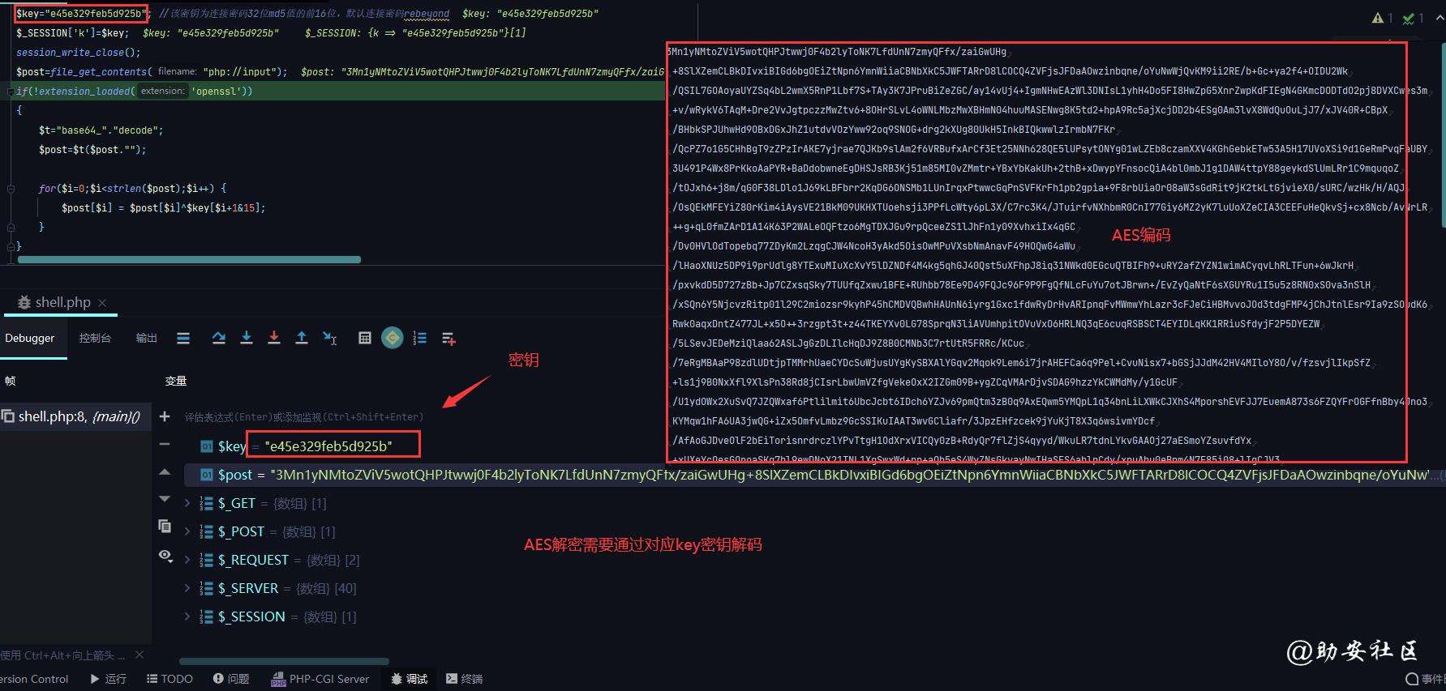The width and height of the screenshot is (1446, 691).
Task: Dismiss the Ctrl+Alt arrow hint
Action: 139,655
